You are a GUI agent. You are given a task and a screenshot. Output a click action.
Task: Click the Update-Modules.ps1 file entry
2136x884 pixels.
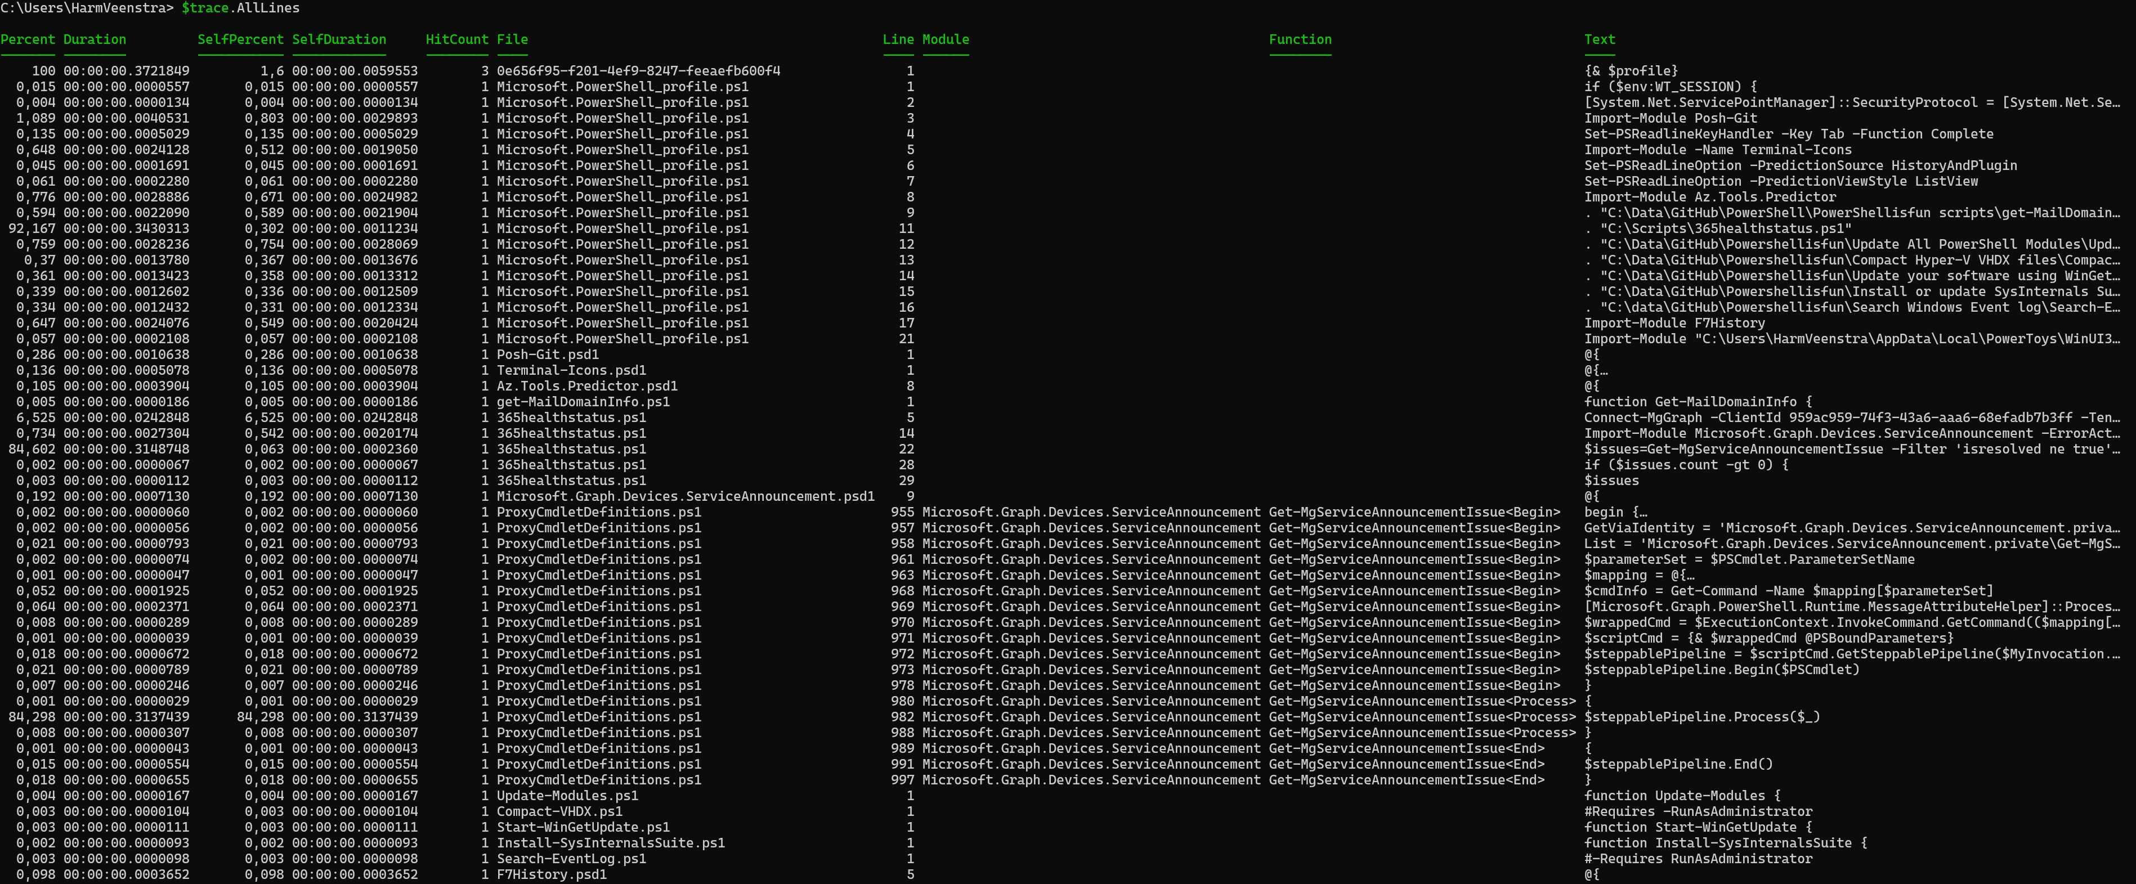click(x=566, y=795)
